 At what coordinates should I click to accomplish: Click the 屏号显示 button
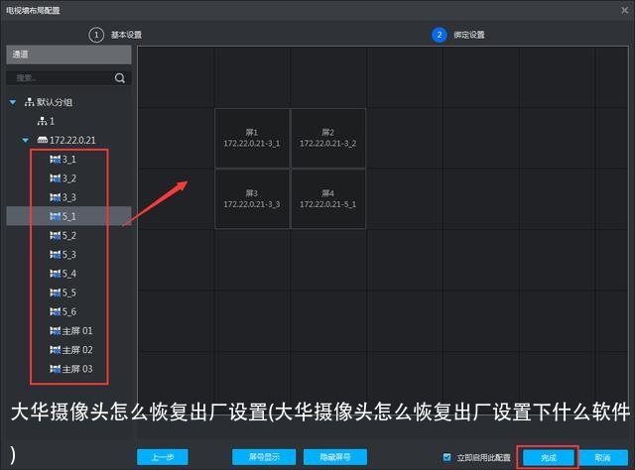pyautogui.click(x=264, y=457)
